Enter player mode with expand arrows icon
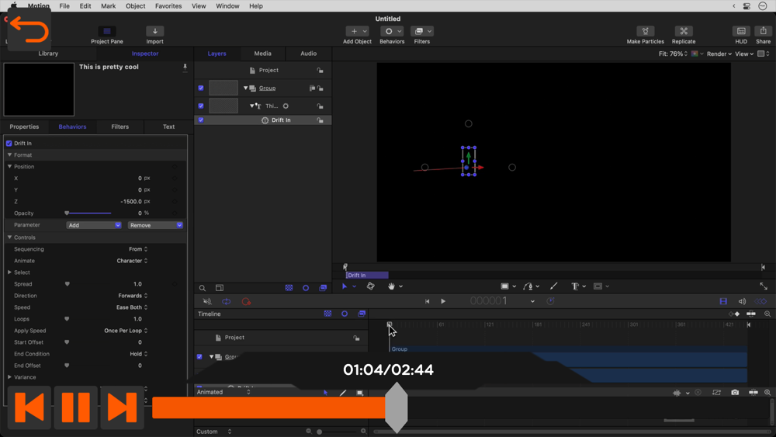Viewport: 776px width, 437px height. click(764, 286)
